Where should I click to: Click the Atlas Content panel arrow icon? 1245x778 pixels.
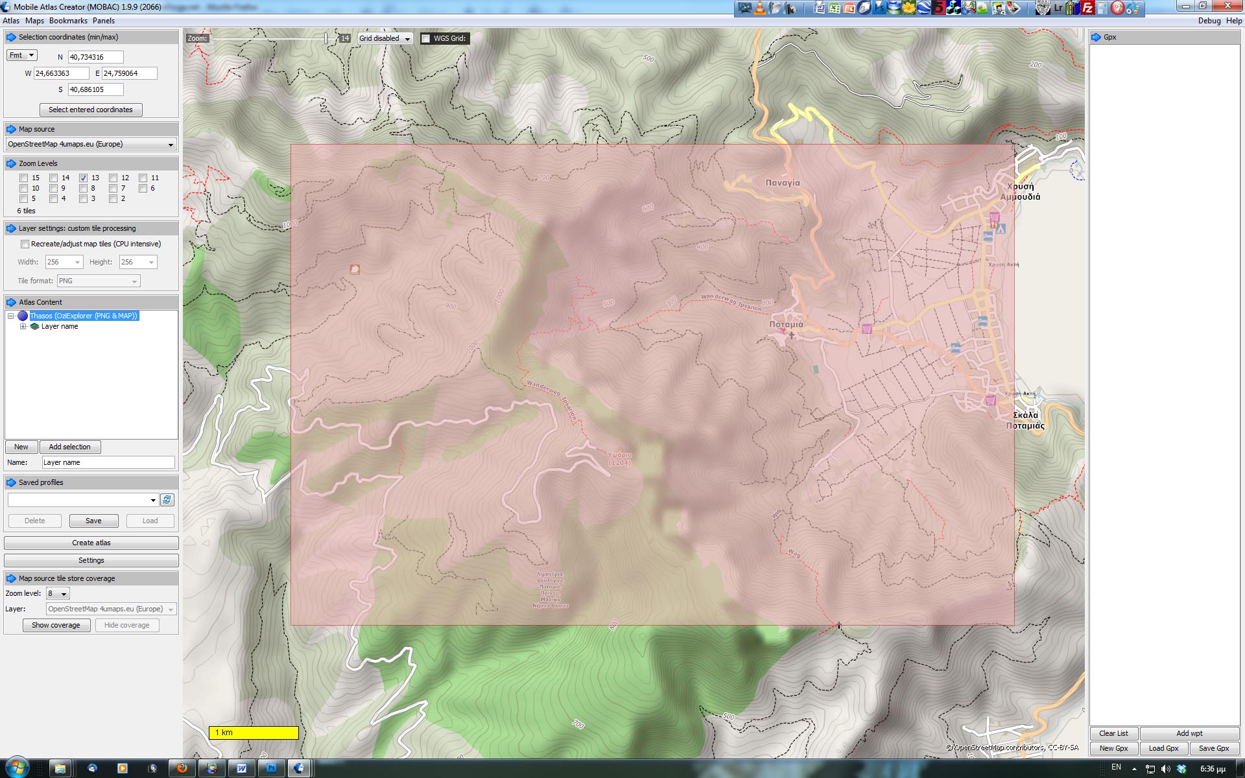[x=11, y=303]
